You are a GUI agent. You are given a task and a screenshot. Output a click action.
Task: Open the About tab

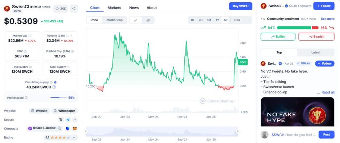[152, 8]
